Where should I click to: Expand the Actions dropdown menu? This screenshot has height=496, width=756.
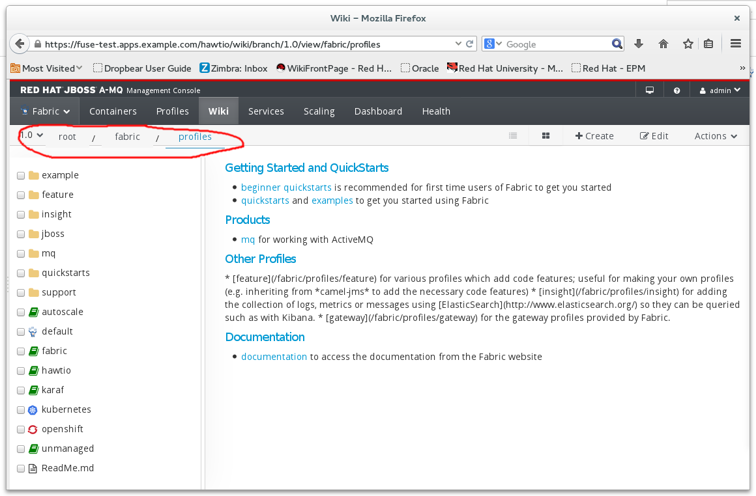point(716,136)
